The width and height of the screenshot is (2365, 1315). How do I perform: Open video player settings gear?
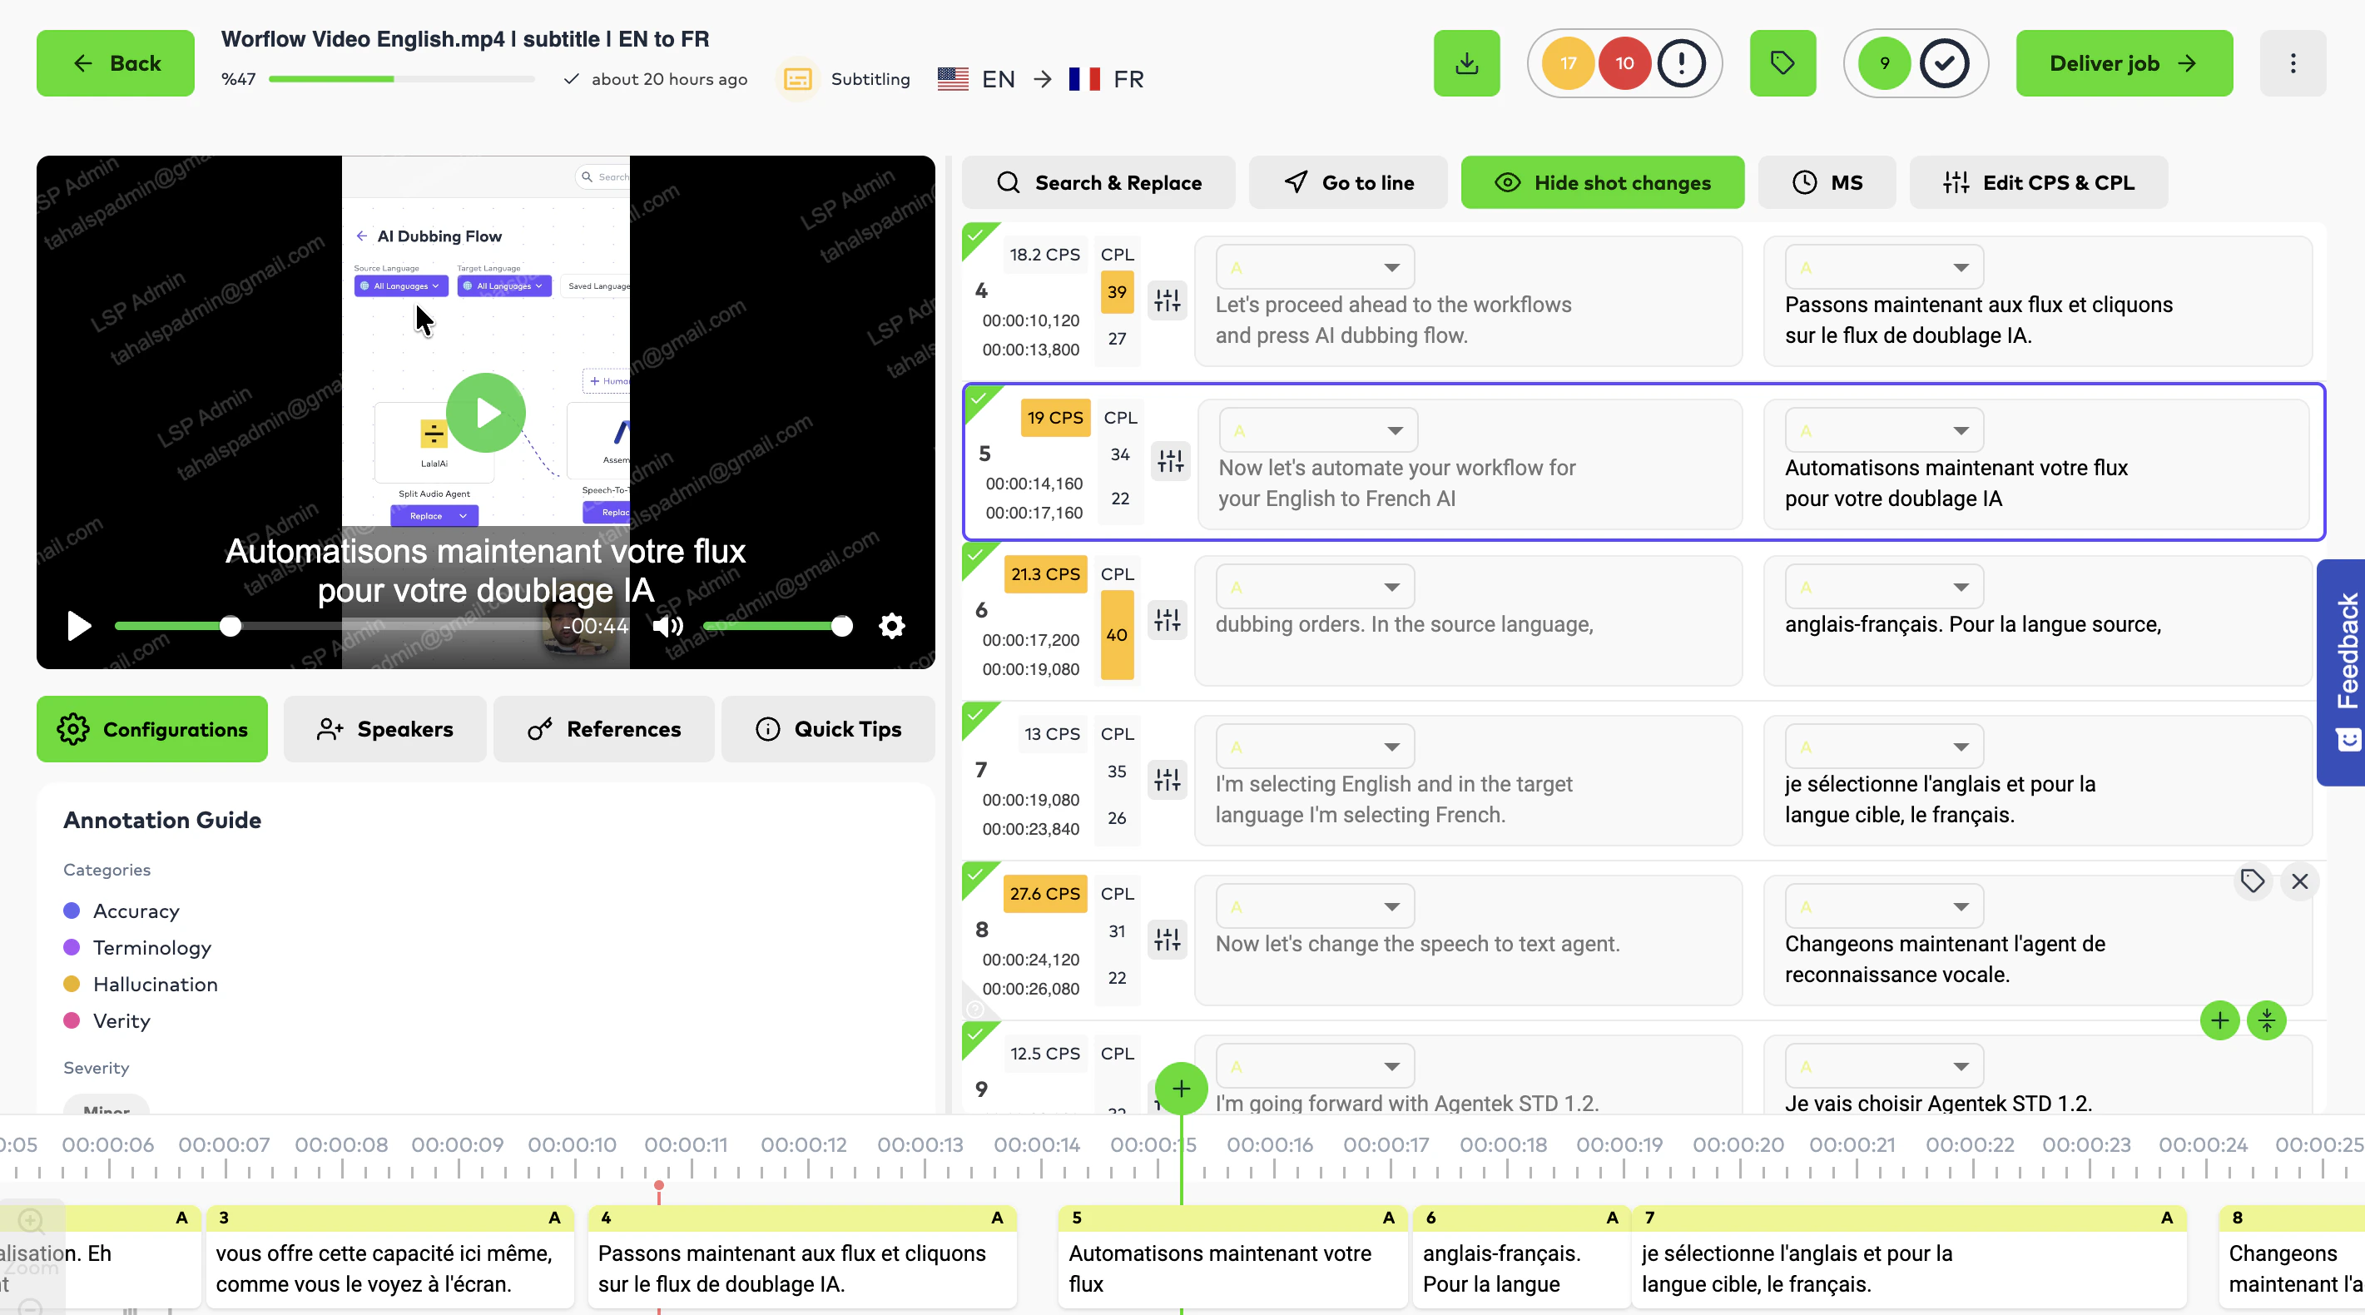pos(891,626)
